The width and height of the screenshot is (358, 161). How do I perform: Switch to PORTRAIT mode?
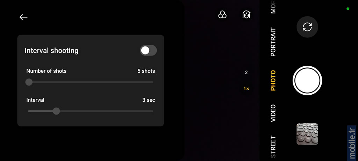(273, 42)
